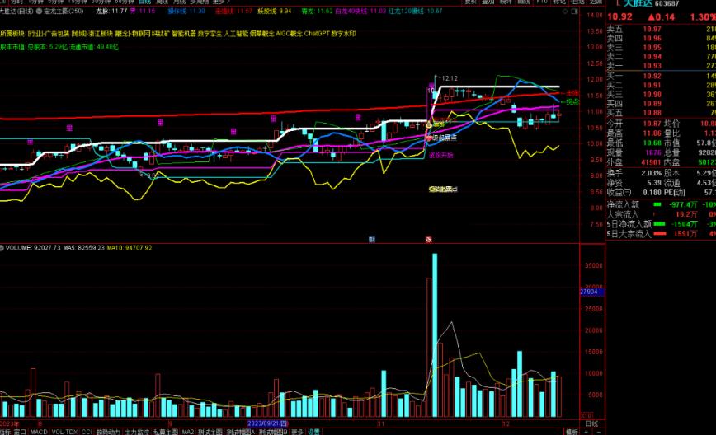716x435 pixels.
Task: Click the 卖五 10.97 order row
Action: [x=662, y=29]
